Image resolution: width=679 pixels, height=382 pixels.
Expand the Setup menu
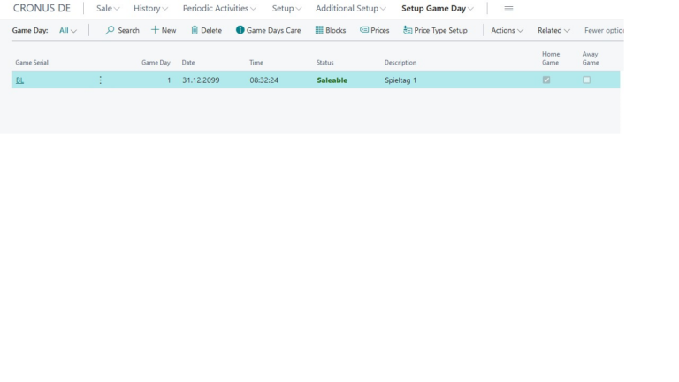(286, 9)
